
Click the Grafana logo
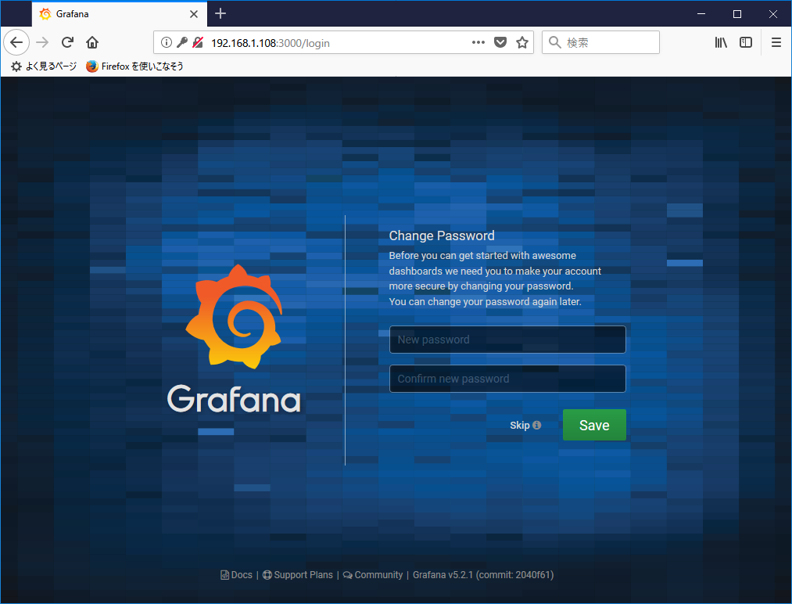pos(234,339)
